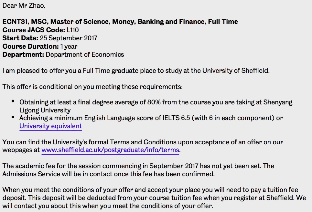This screenshot has width=312, height=212.
Task: Click the 25 September 2017 date text
Action: tap(69, 38)
